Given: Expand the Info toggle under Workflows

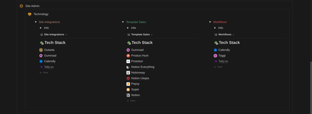Looking at the screenshot, I should 215,28.
